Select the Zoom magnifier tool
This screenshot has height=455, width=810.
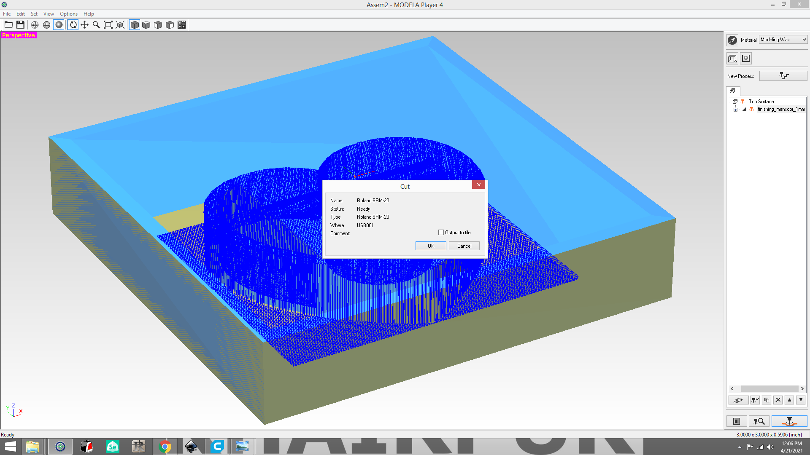tap(97, 25)
